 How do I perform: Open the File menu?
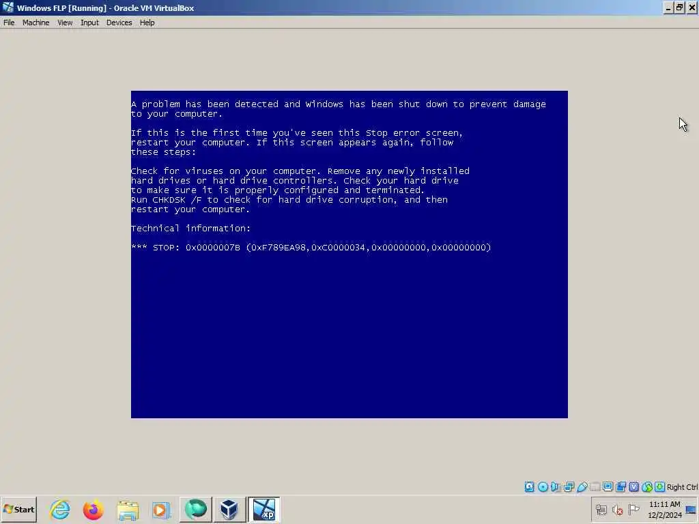pyautogui.click(x=9, y=23)
